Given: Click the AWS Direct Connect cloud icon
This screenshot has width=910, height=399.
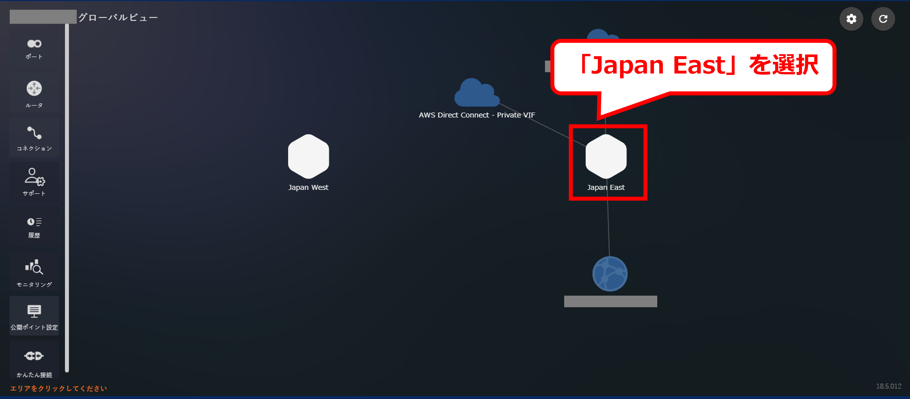Looking at the screenshot, I should coord(476,94).
